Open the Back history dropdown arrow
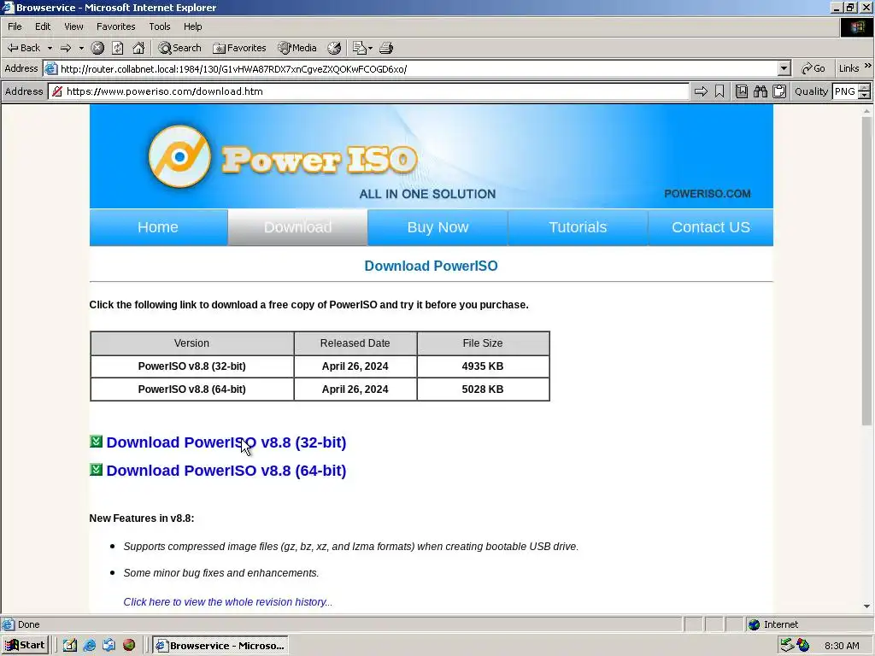The image size is (875, 656). pyautogui.click(x=50, y=49)
